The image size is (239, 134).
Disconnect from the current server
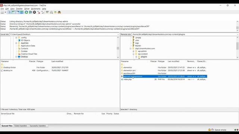pos(39,12)
